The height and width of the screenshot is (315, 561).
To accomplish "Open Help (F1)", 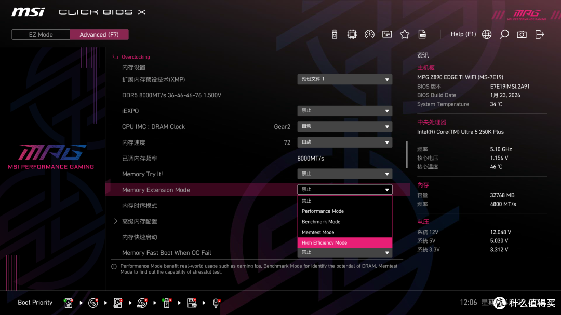I will (463, 34).
